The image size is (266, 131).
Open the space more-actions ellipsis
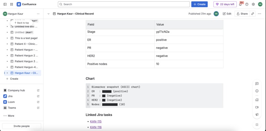[x=38, y=14]
